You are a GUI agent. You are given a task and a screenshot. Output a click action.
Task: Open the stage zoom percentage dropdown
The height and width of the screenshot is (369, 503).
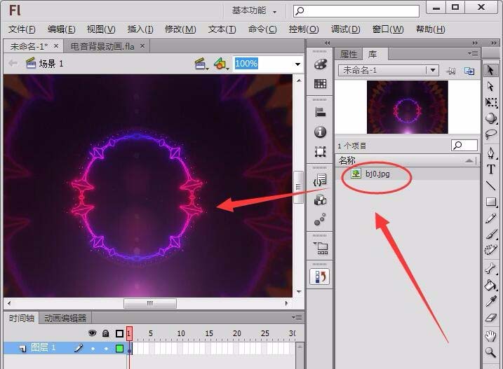tap(297, 64)
